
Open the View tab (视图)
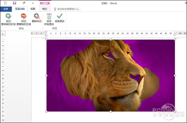pyautogui.click(x=33, y=9)
